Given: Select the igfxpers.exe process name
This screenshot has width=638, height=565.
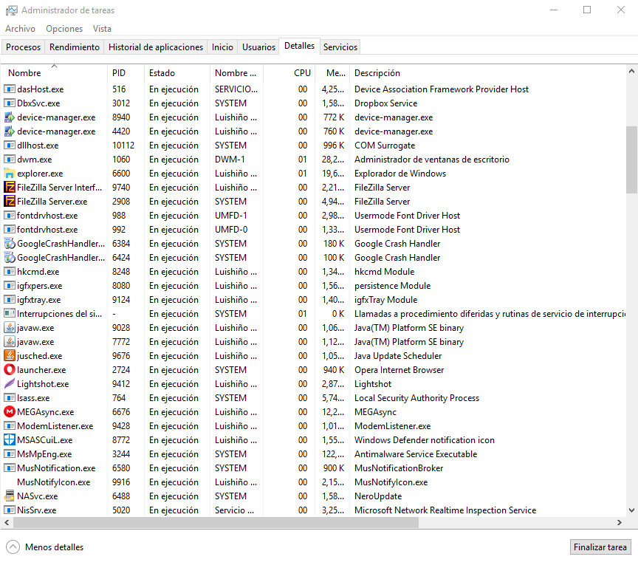Looking at the screenshot, I should (x=39, y=286).
